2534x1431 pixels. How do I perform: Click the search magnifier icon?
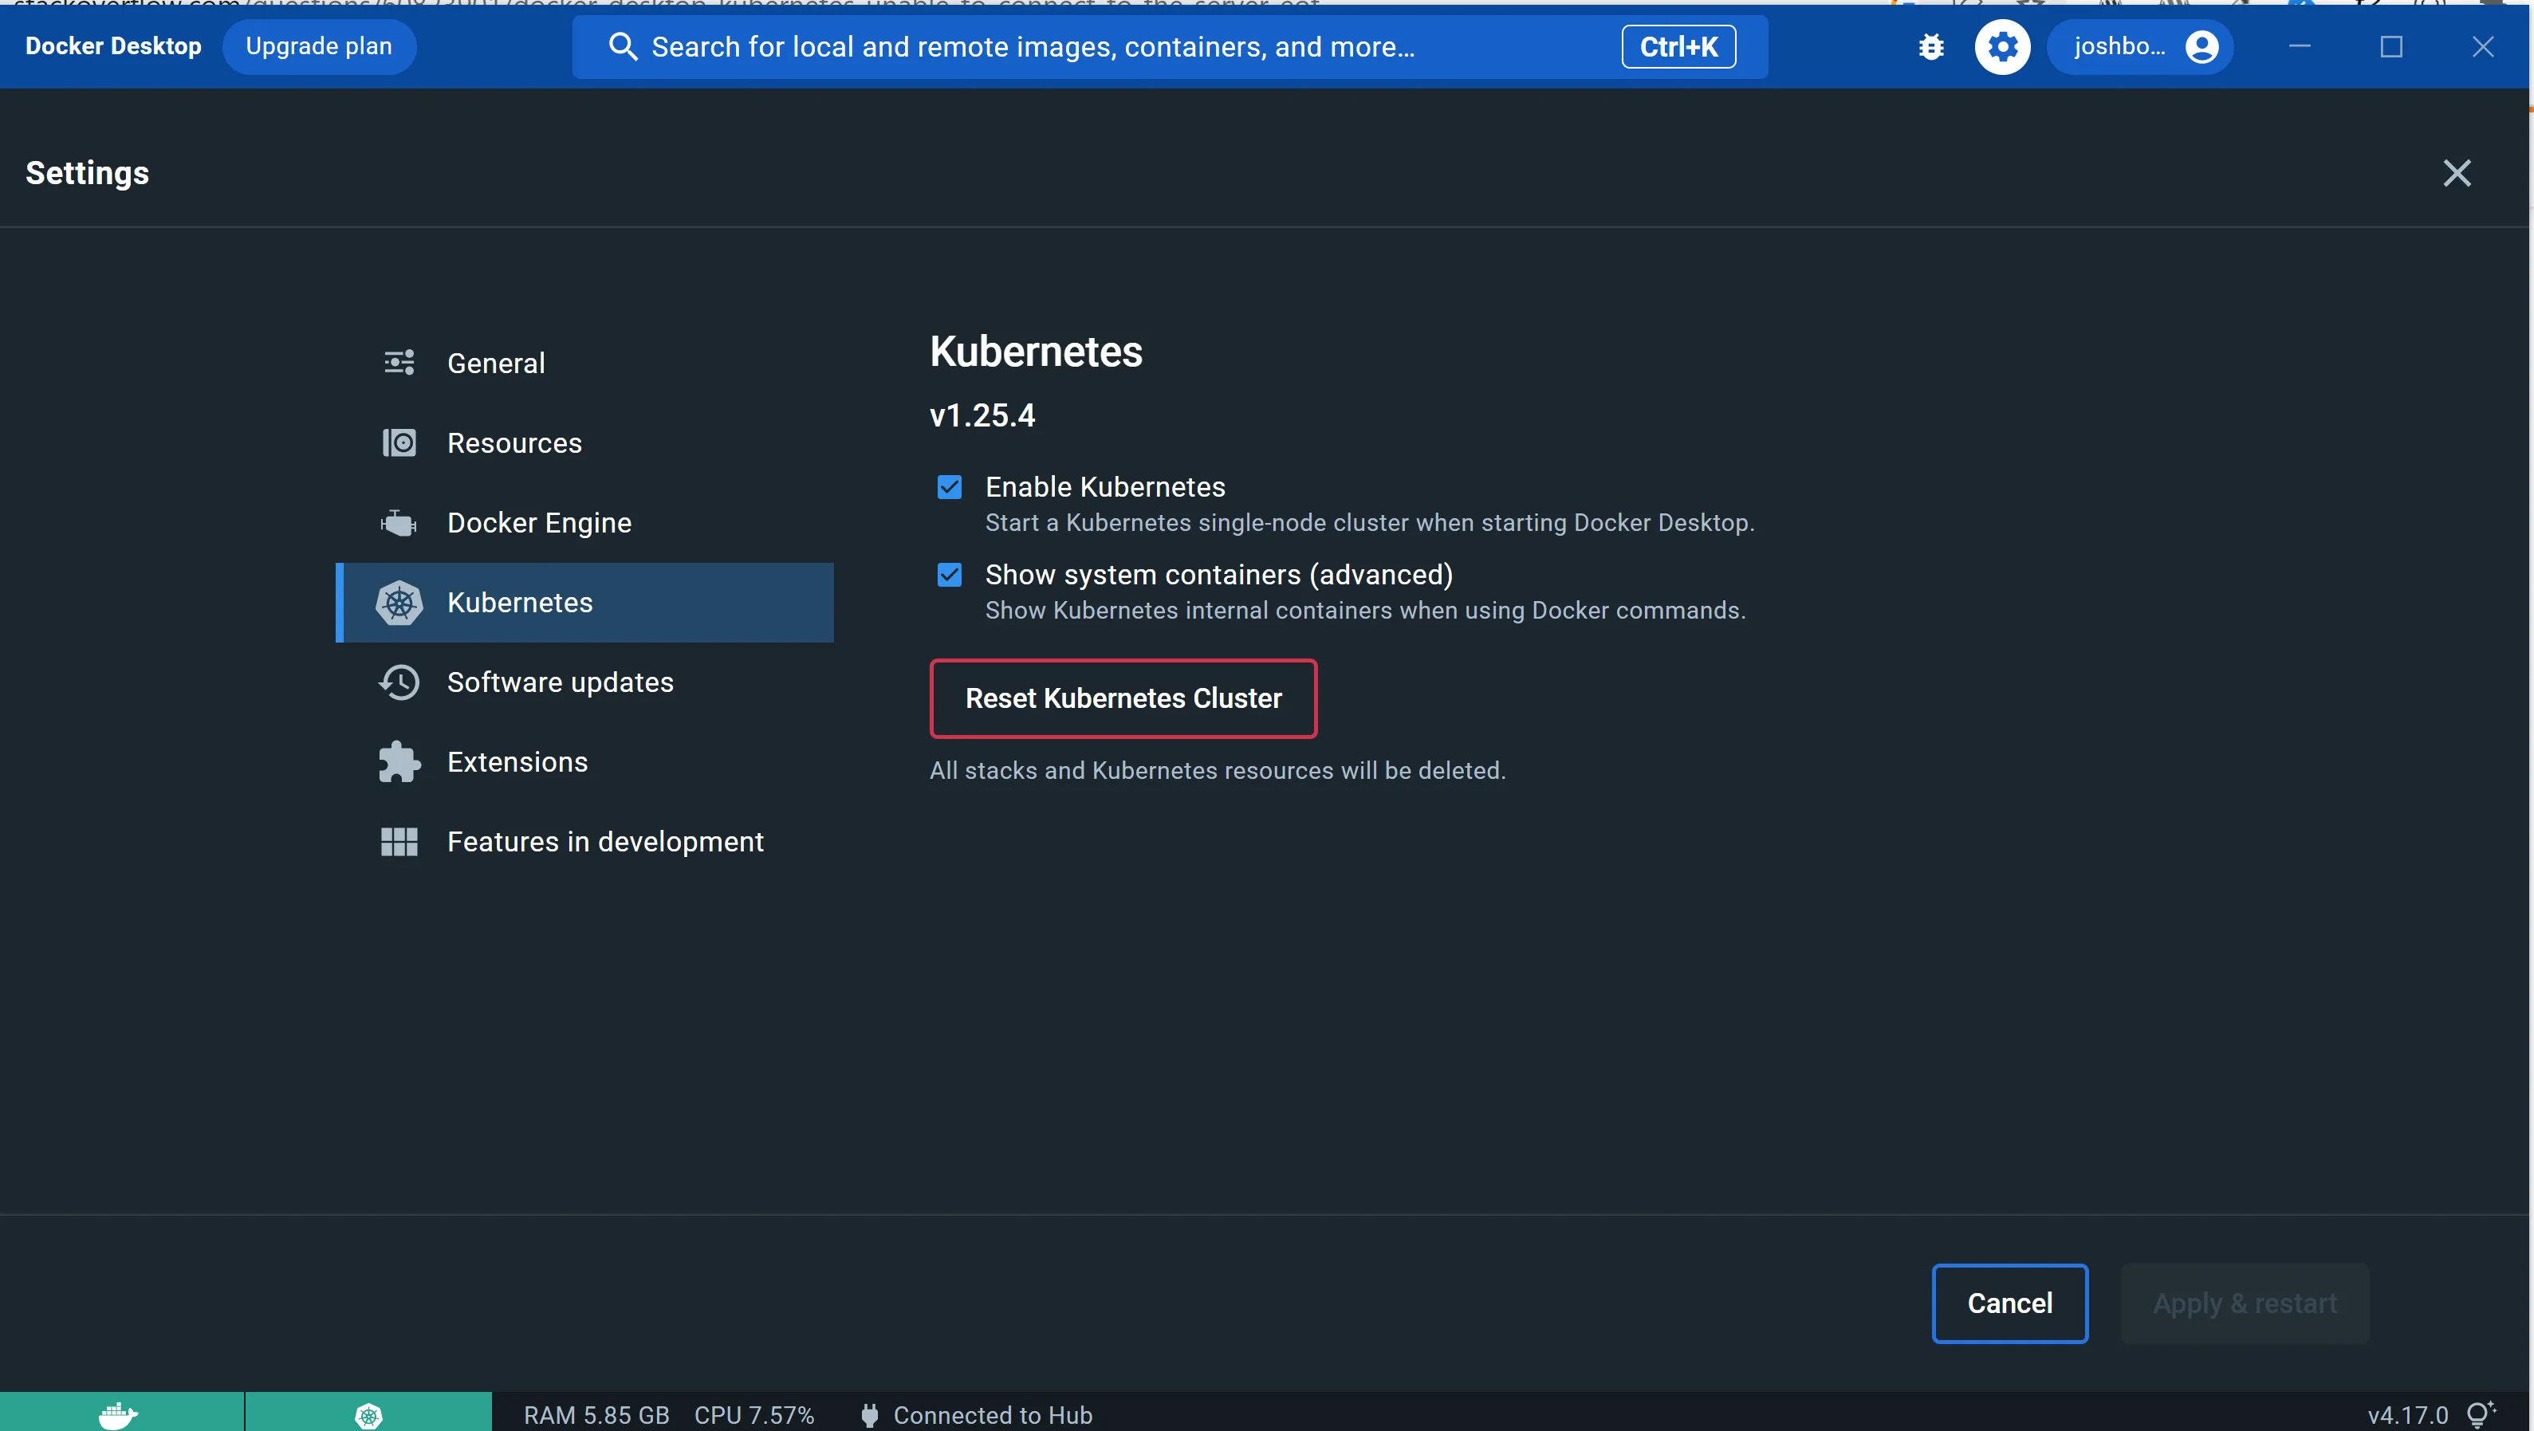click(623, 46)
